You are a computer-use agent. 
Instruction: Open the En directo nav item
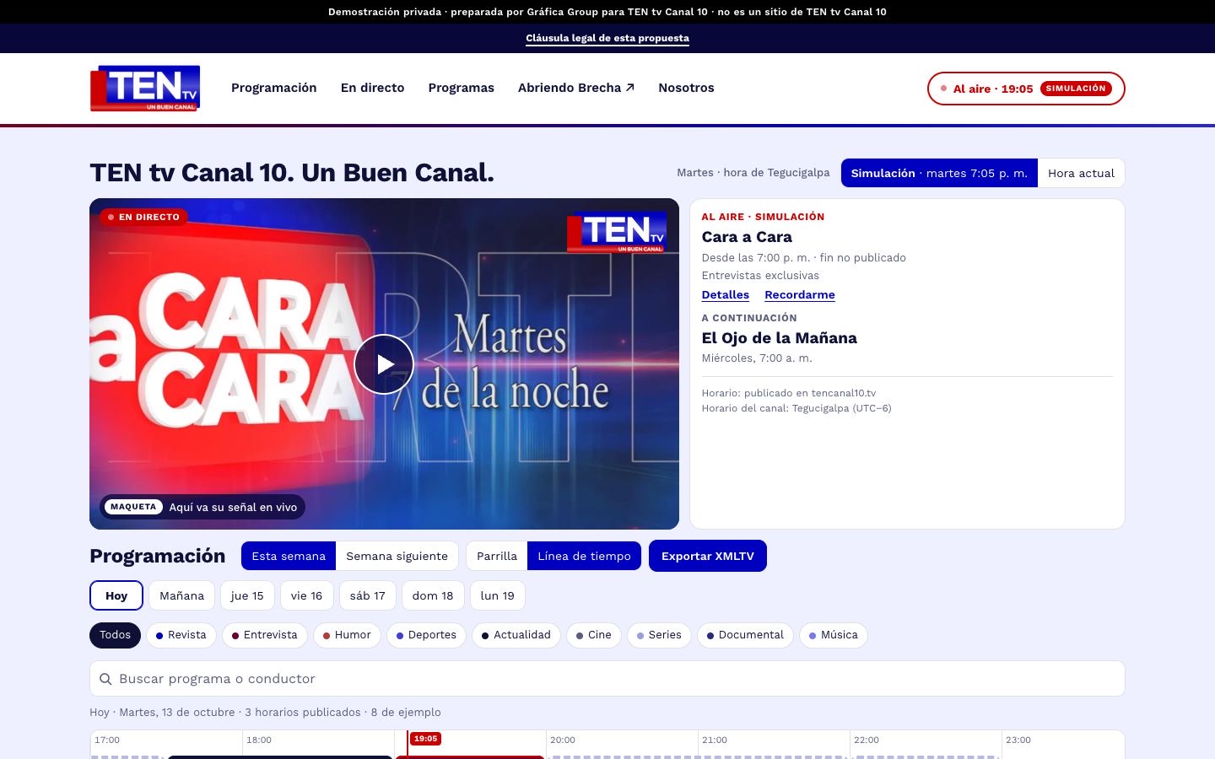372,88
